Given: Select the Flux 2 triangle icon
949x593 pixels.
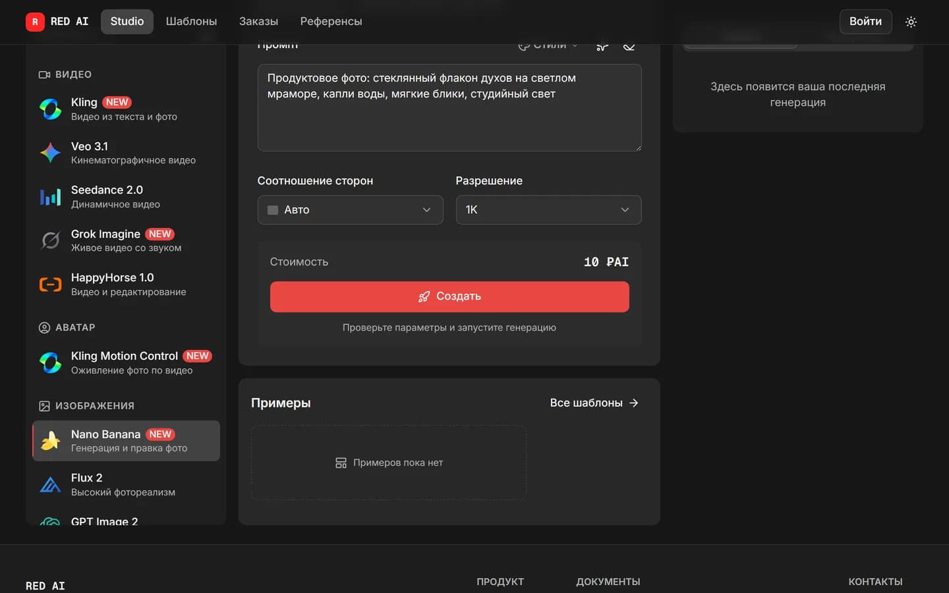Looking at the screenshot, I should click(x=50, y=484).
